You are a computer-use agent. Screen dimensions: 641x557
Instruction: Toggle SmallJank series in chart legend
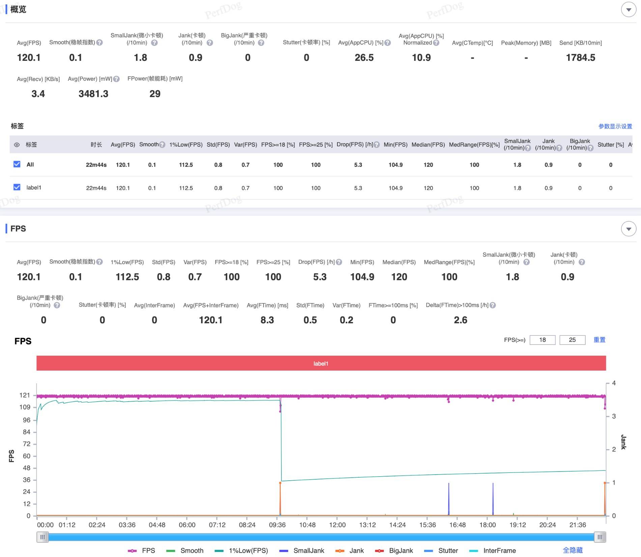(302, 551)
